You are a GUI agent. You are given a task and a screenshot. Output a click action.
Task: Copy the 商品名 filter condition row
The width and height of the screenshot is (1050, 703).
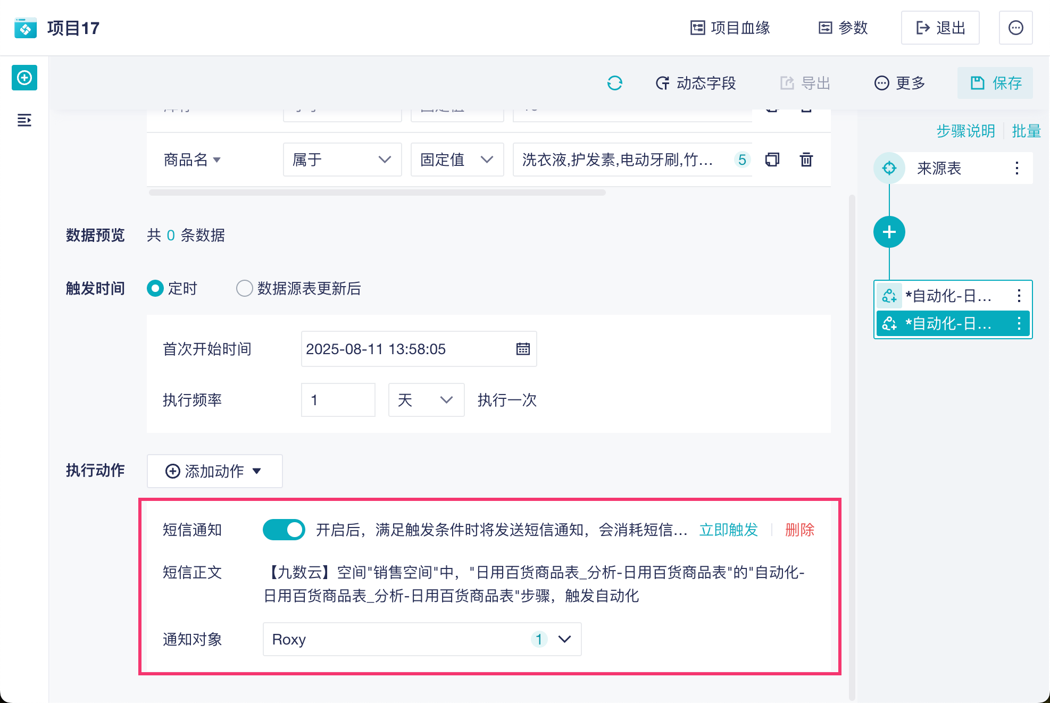pos(772,160)
